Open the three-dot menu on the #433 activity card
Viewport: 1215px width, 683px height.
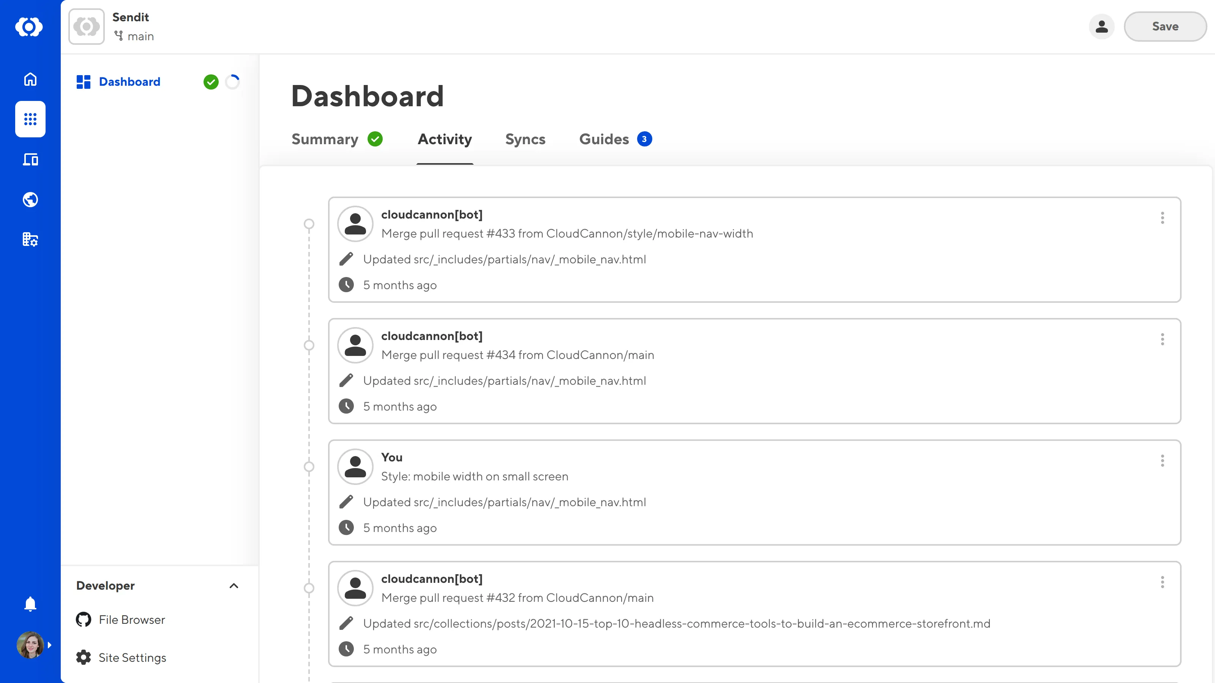1162,218
